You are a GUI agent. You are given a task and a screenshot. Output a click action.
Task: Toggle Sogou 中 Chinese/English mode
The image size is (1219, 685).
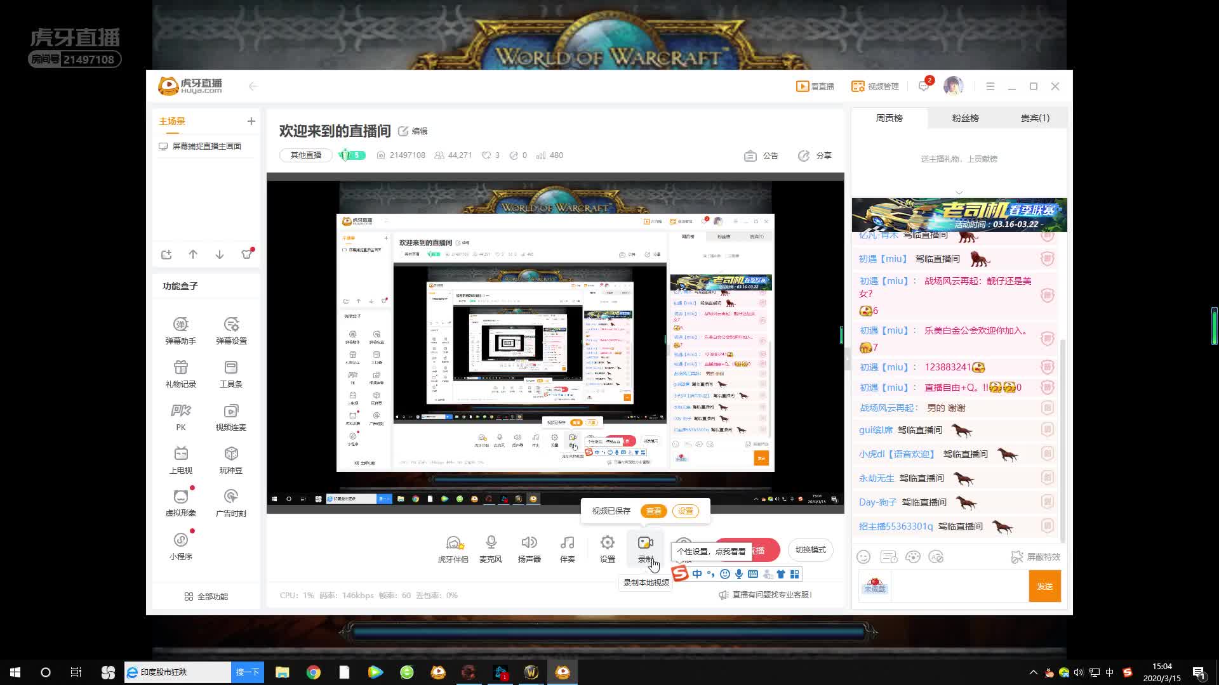point(697,574)
